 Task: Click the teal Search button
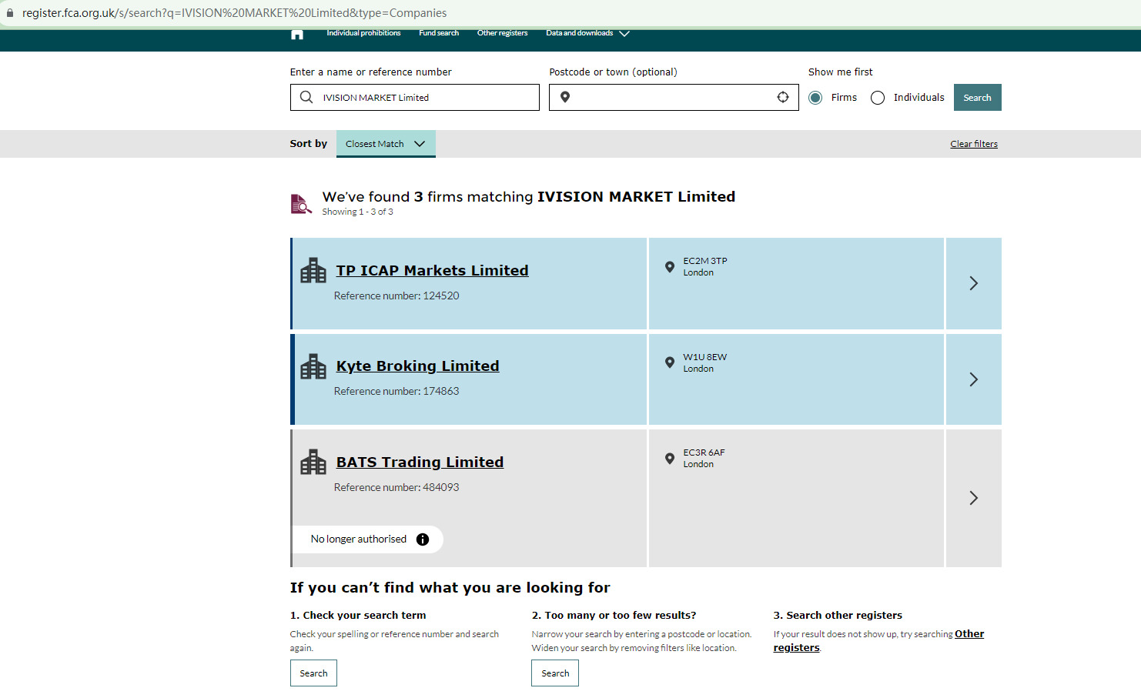click(977, 98)
